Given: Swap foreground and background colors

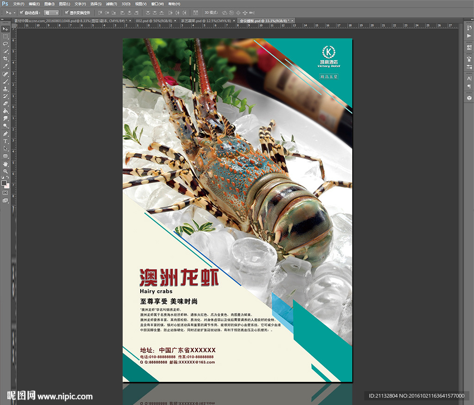Looking at the screenshot, I should click(x=8, y=177).
